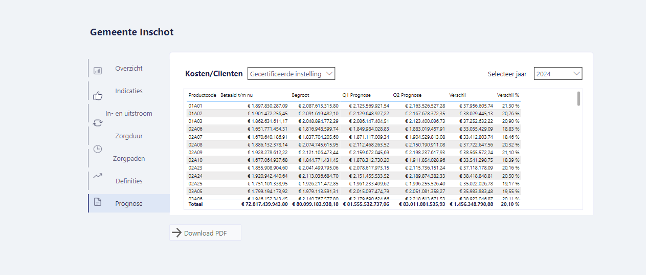Image resolution: width=646 pixels, height=275 pixels.
Task: Click total budget € 80.099.183.938,18
Action: [315, 204]
